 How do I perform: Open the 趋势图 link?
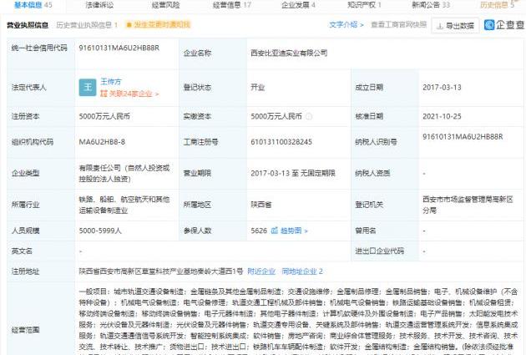pyautogui.click(x=294, y=231)
